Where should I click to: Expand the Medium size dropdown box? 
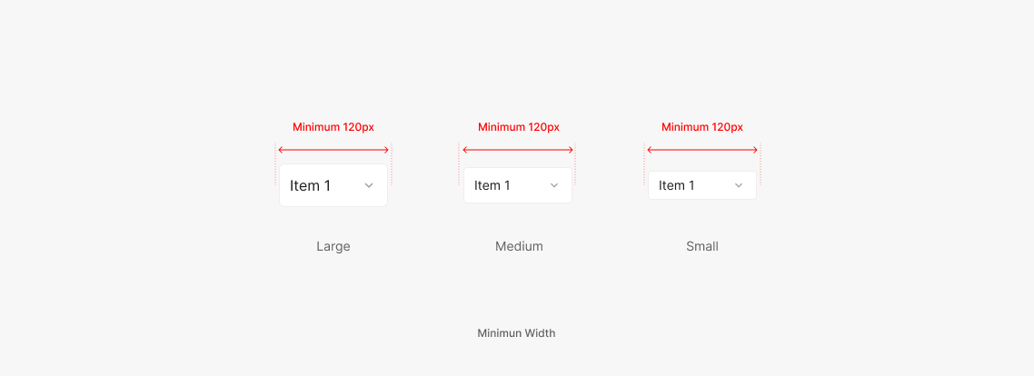point(518,185)
